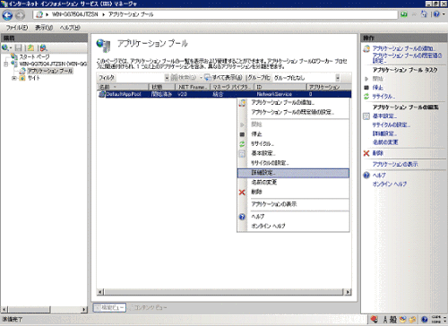Click the save floppy icon in Connections toolbar
This screenshot has height=326, width=448.
(19, 47)
